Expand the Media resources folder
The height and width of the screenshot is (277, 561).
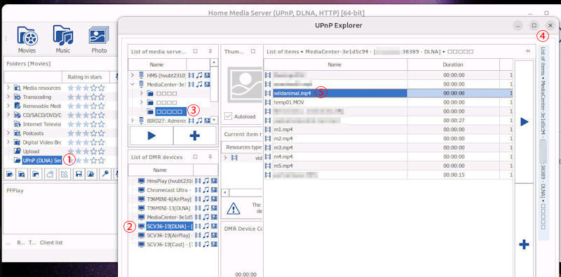pos(8,88)
